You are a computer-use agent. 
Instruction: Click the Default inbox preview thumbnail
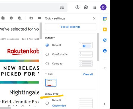(86, 103)
